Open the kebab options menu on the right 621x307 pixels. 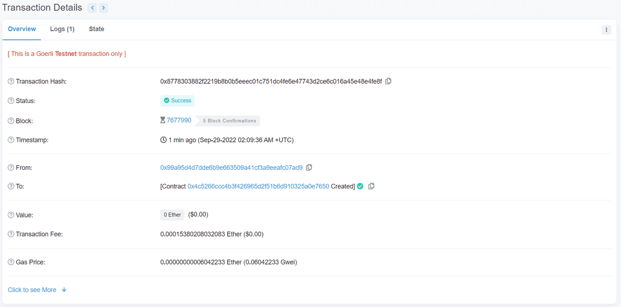[606, 30]
